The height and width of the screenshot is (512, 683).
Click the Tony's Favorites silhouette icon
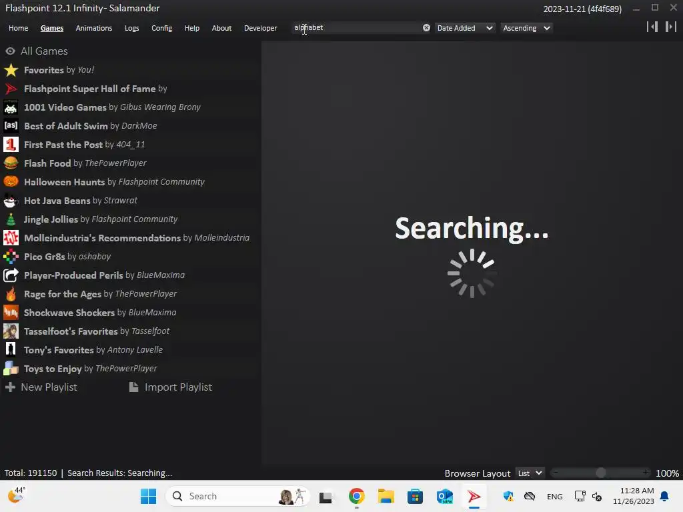coord(11,350)
